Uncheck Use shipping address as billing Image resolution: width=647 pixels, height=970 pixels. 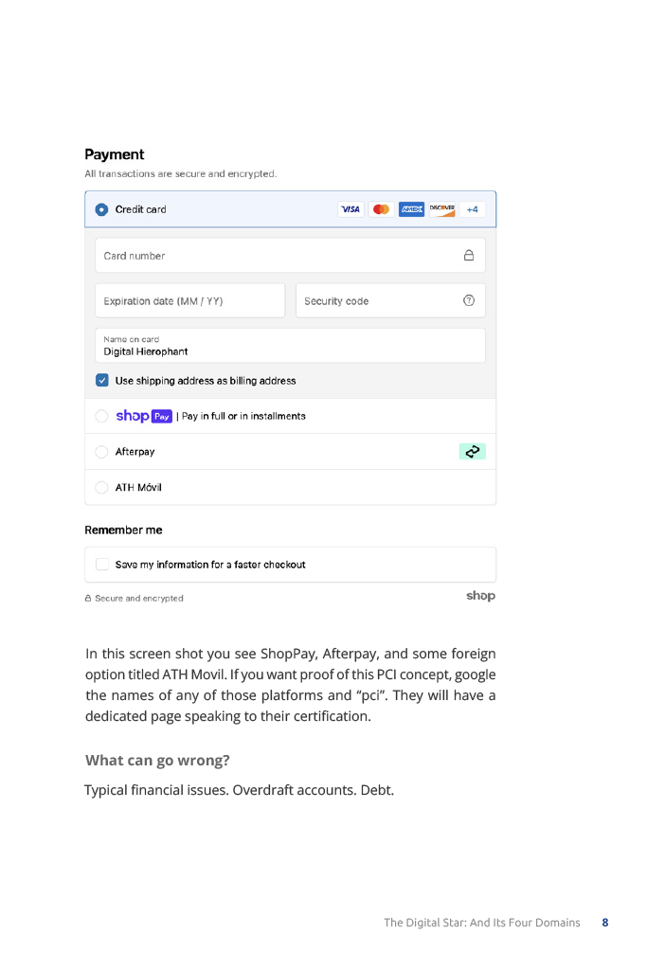(x=102, y=381)
